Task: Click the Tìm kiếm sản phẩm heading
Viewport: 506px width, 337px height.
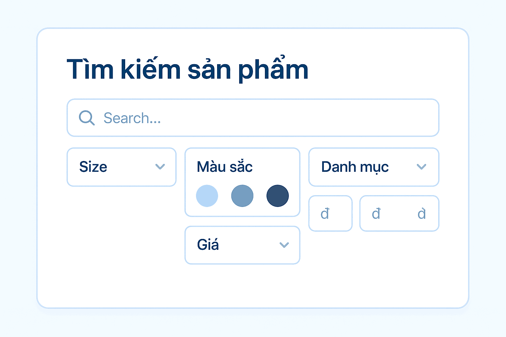Action: 187,69
